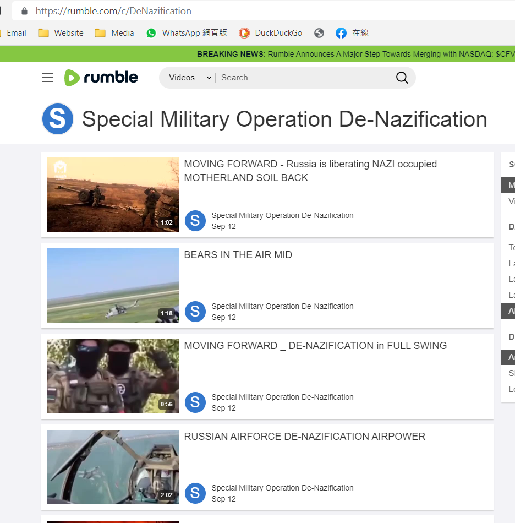Open the Facebook bookmark

(x=352, y=33)
